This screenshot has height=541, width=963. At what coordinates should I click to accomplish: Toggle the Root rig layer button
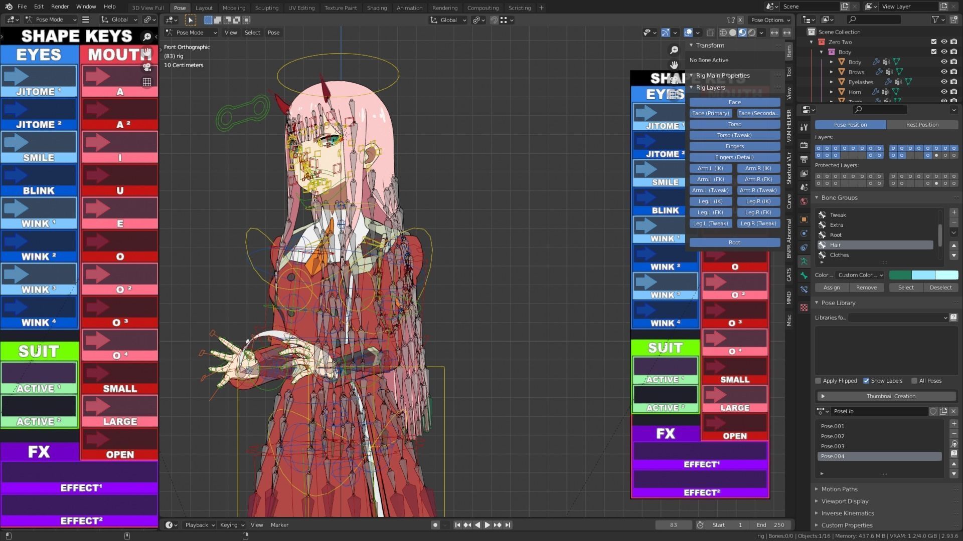[734, 242]
